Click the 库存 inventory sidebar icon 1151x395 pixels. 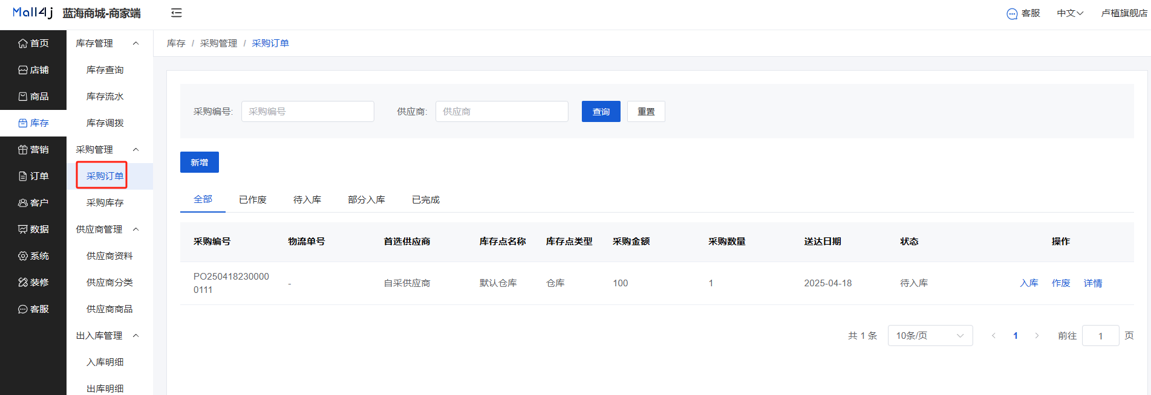[x=23, y=123]
